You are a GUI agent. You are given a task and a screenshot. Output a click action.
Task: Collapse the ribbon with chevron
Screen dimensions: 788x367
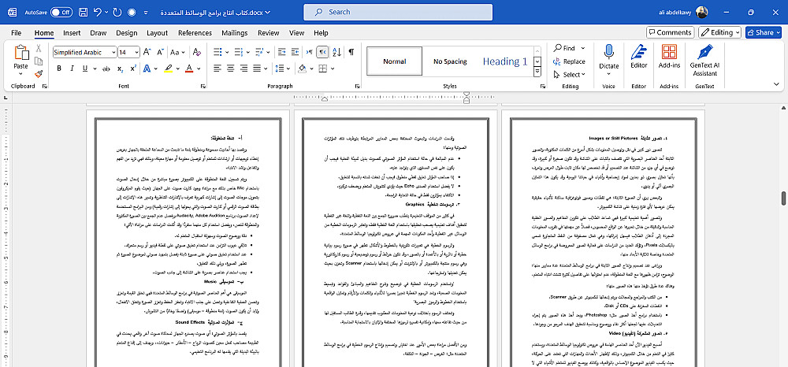pyautogui.click(x=775, y=85)
